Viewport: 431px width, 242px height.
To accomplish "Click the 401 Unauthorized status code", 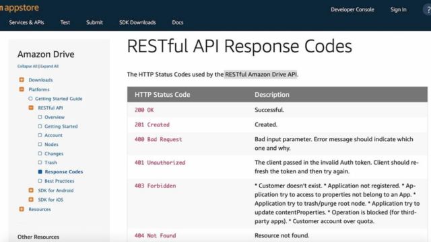I will tap(160, 163).
